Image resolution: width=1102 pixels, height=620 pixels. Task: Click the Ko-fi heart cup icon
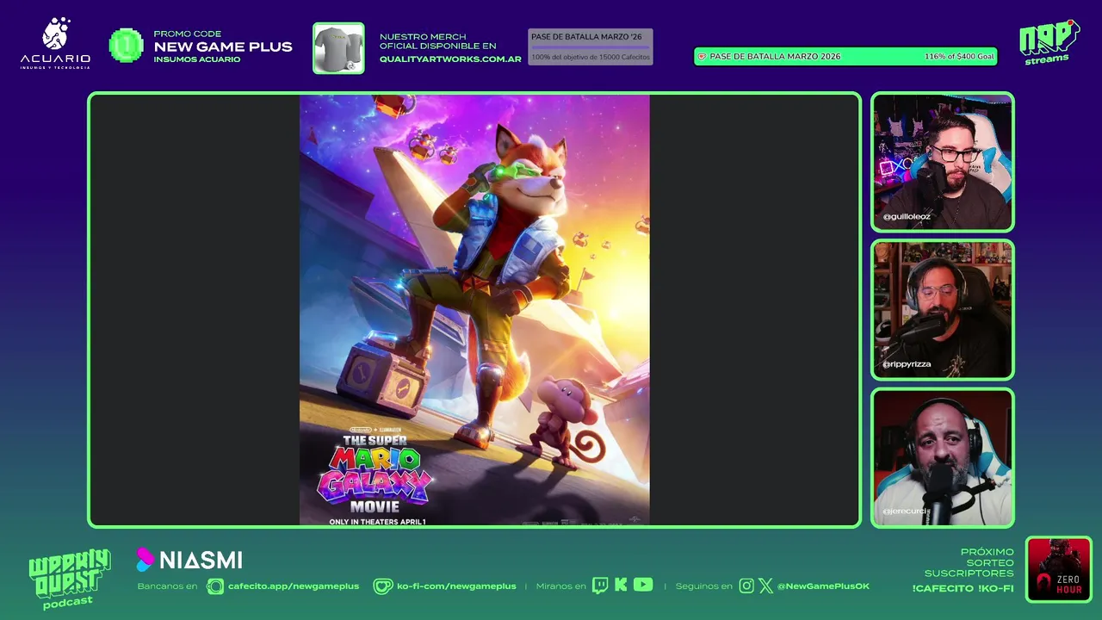(382, 586)
